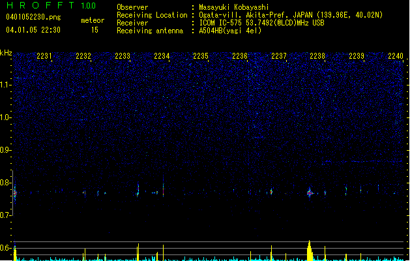
Task: Click the 0.8 kHz axis label
Action: tap(5, 183)
